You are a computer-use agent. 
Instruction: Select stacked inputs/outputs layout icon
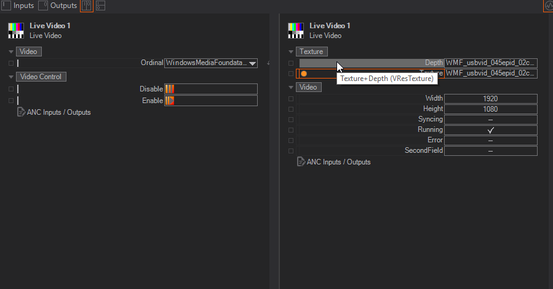click(x=100, y=6)
